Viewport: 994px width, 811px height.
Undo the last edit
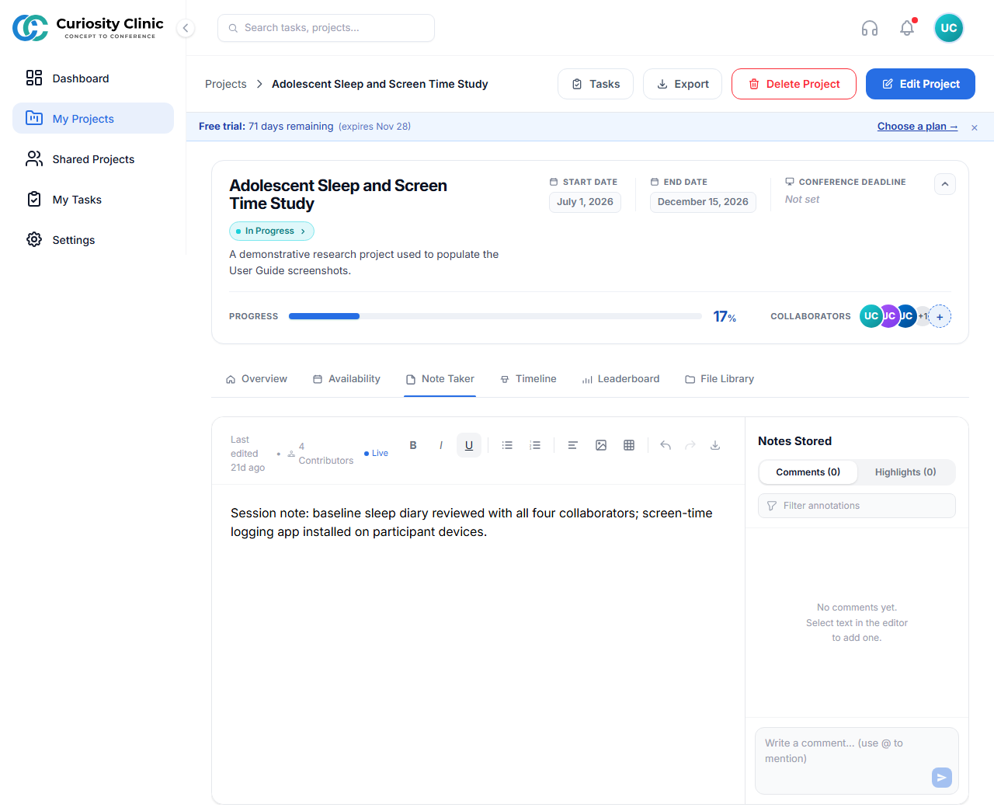tap(666, 445)
